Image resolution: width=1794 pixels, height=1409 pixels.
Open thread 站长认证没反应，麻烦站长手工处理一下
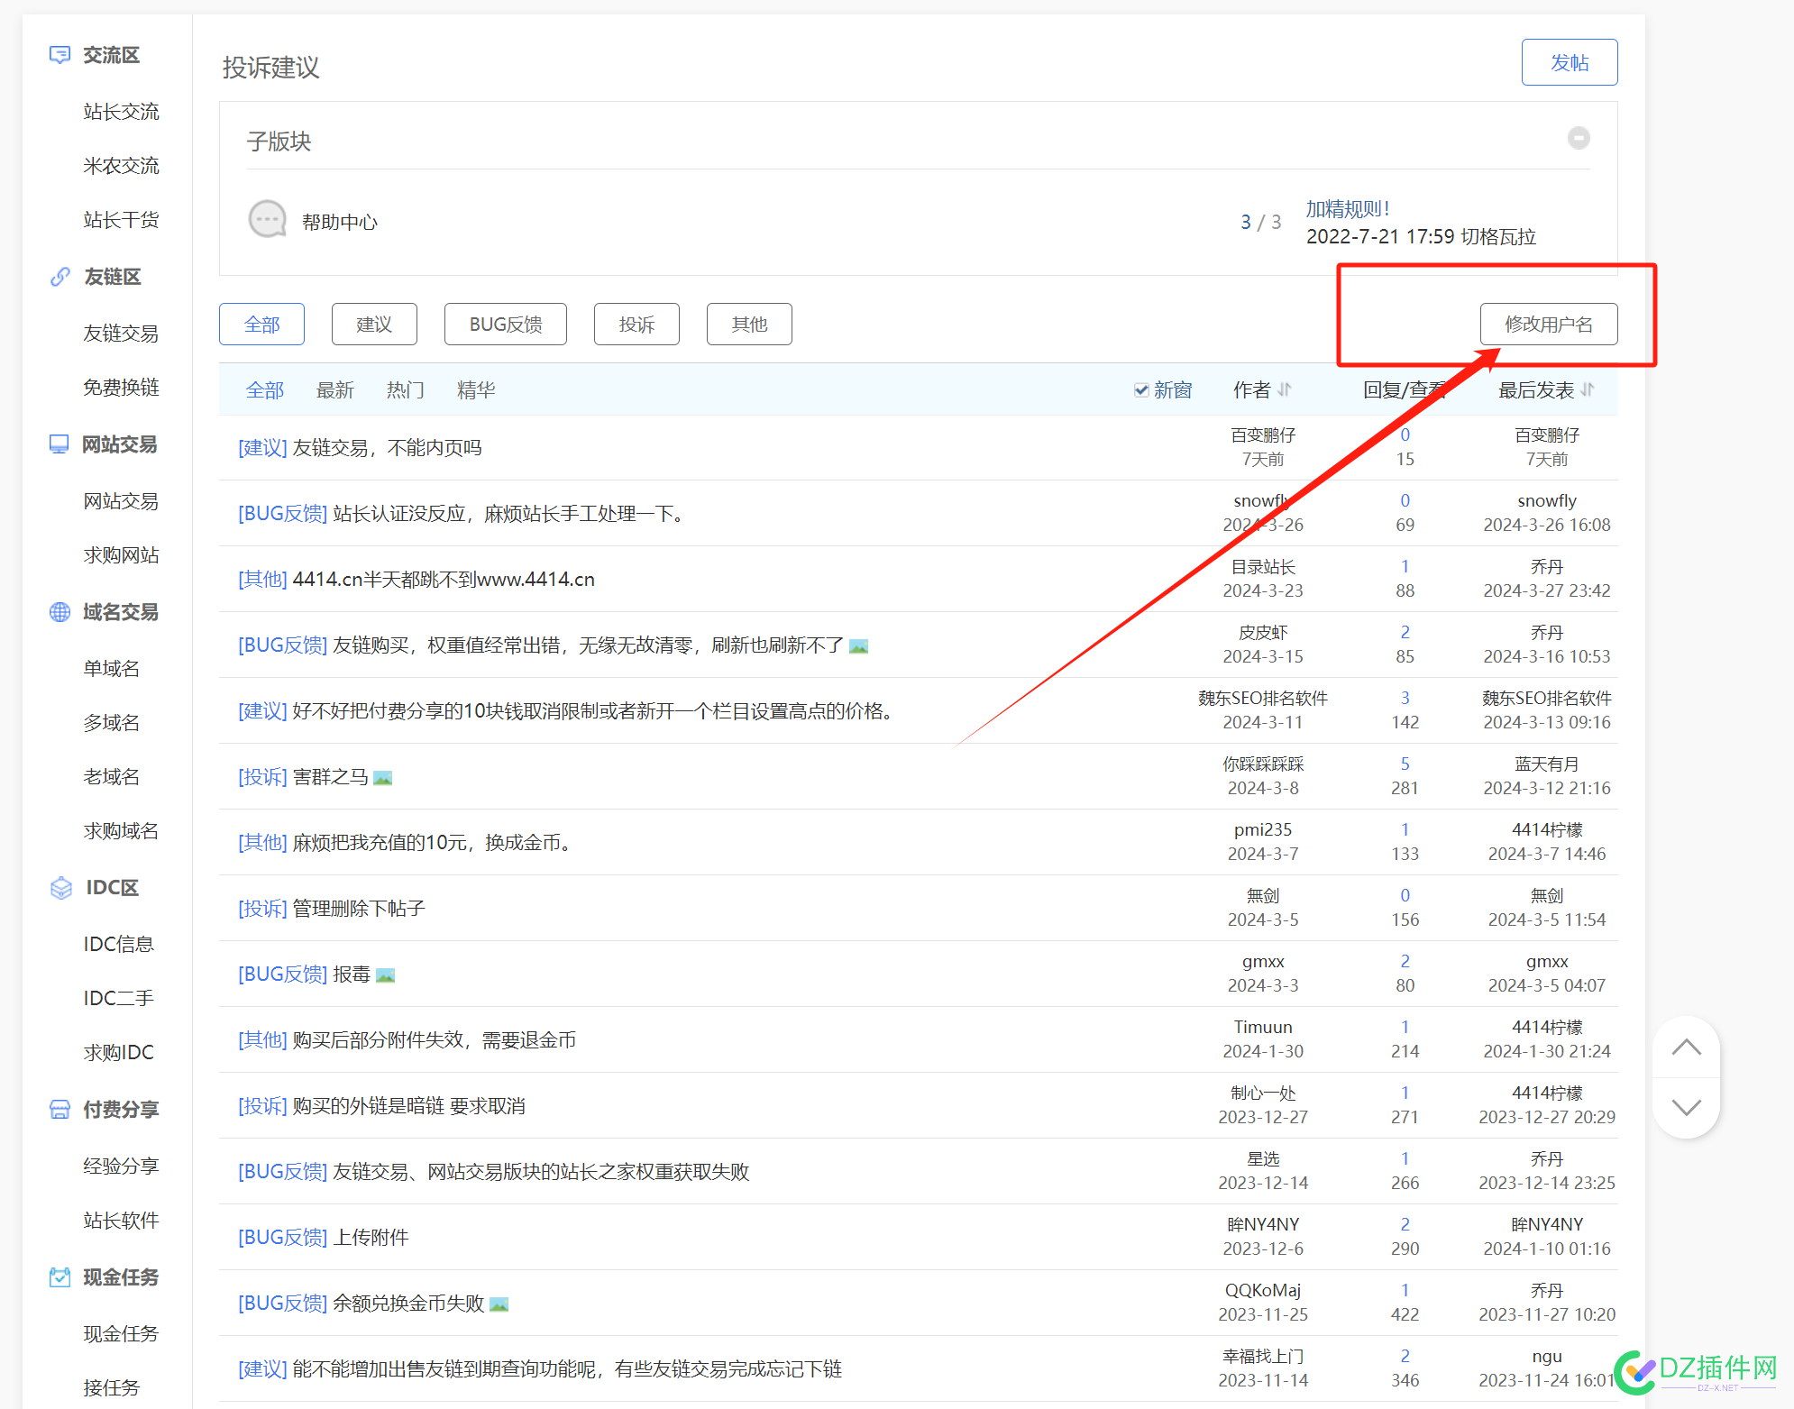(508, 514)
